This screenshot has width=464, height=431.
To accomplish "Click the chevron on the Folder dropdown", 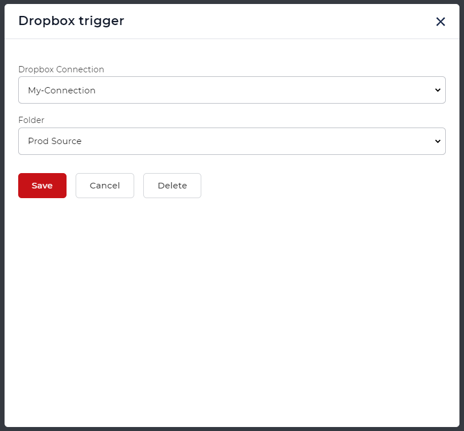I will click(437, 141).
